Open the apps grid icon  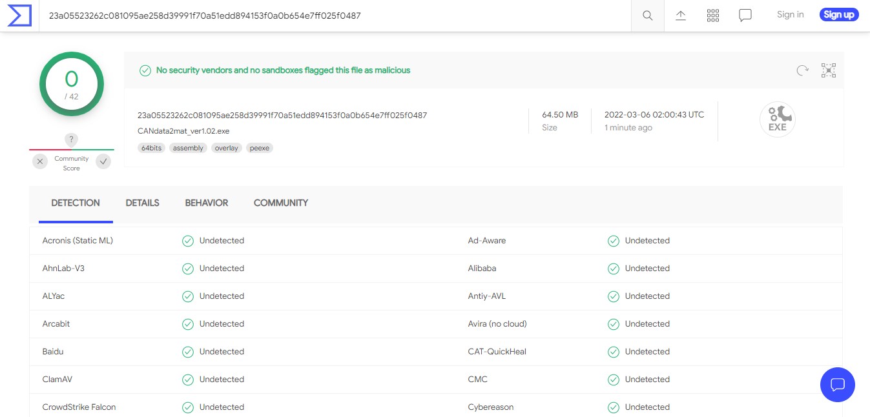(713, 15)
